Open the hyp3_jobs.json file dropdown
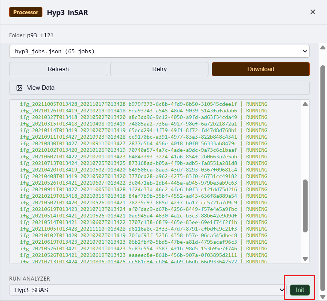 pos(159,51)
